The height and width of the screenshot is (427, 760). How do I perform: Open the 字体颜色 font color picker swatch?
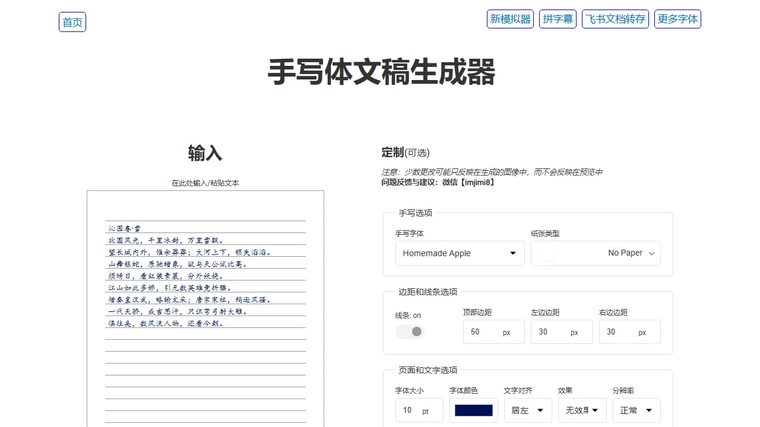pos(473,410)
